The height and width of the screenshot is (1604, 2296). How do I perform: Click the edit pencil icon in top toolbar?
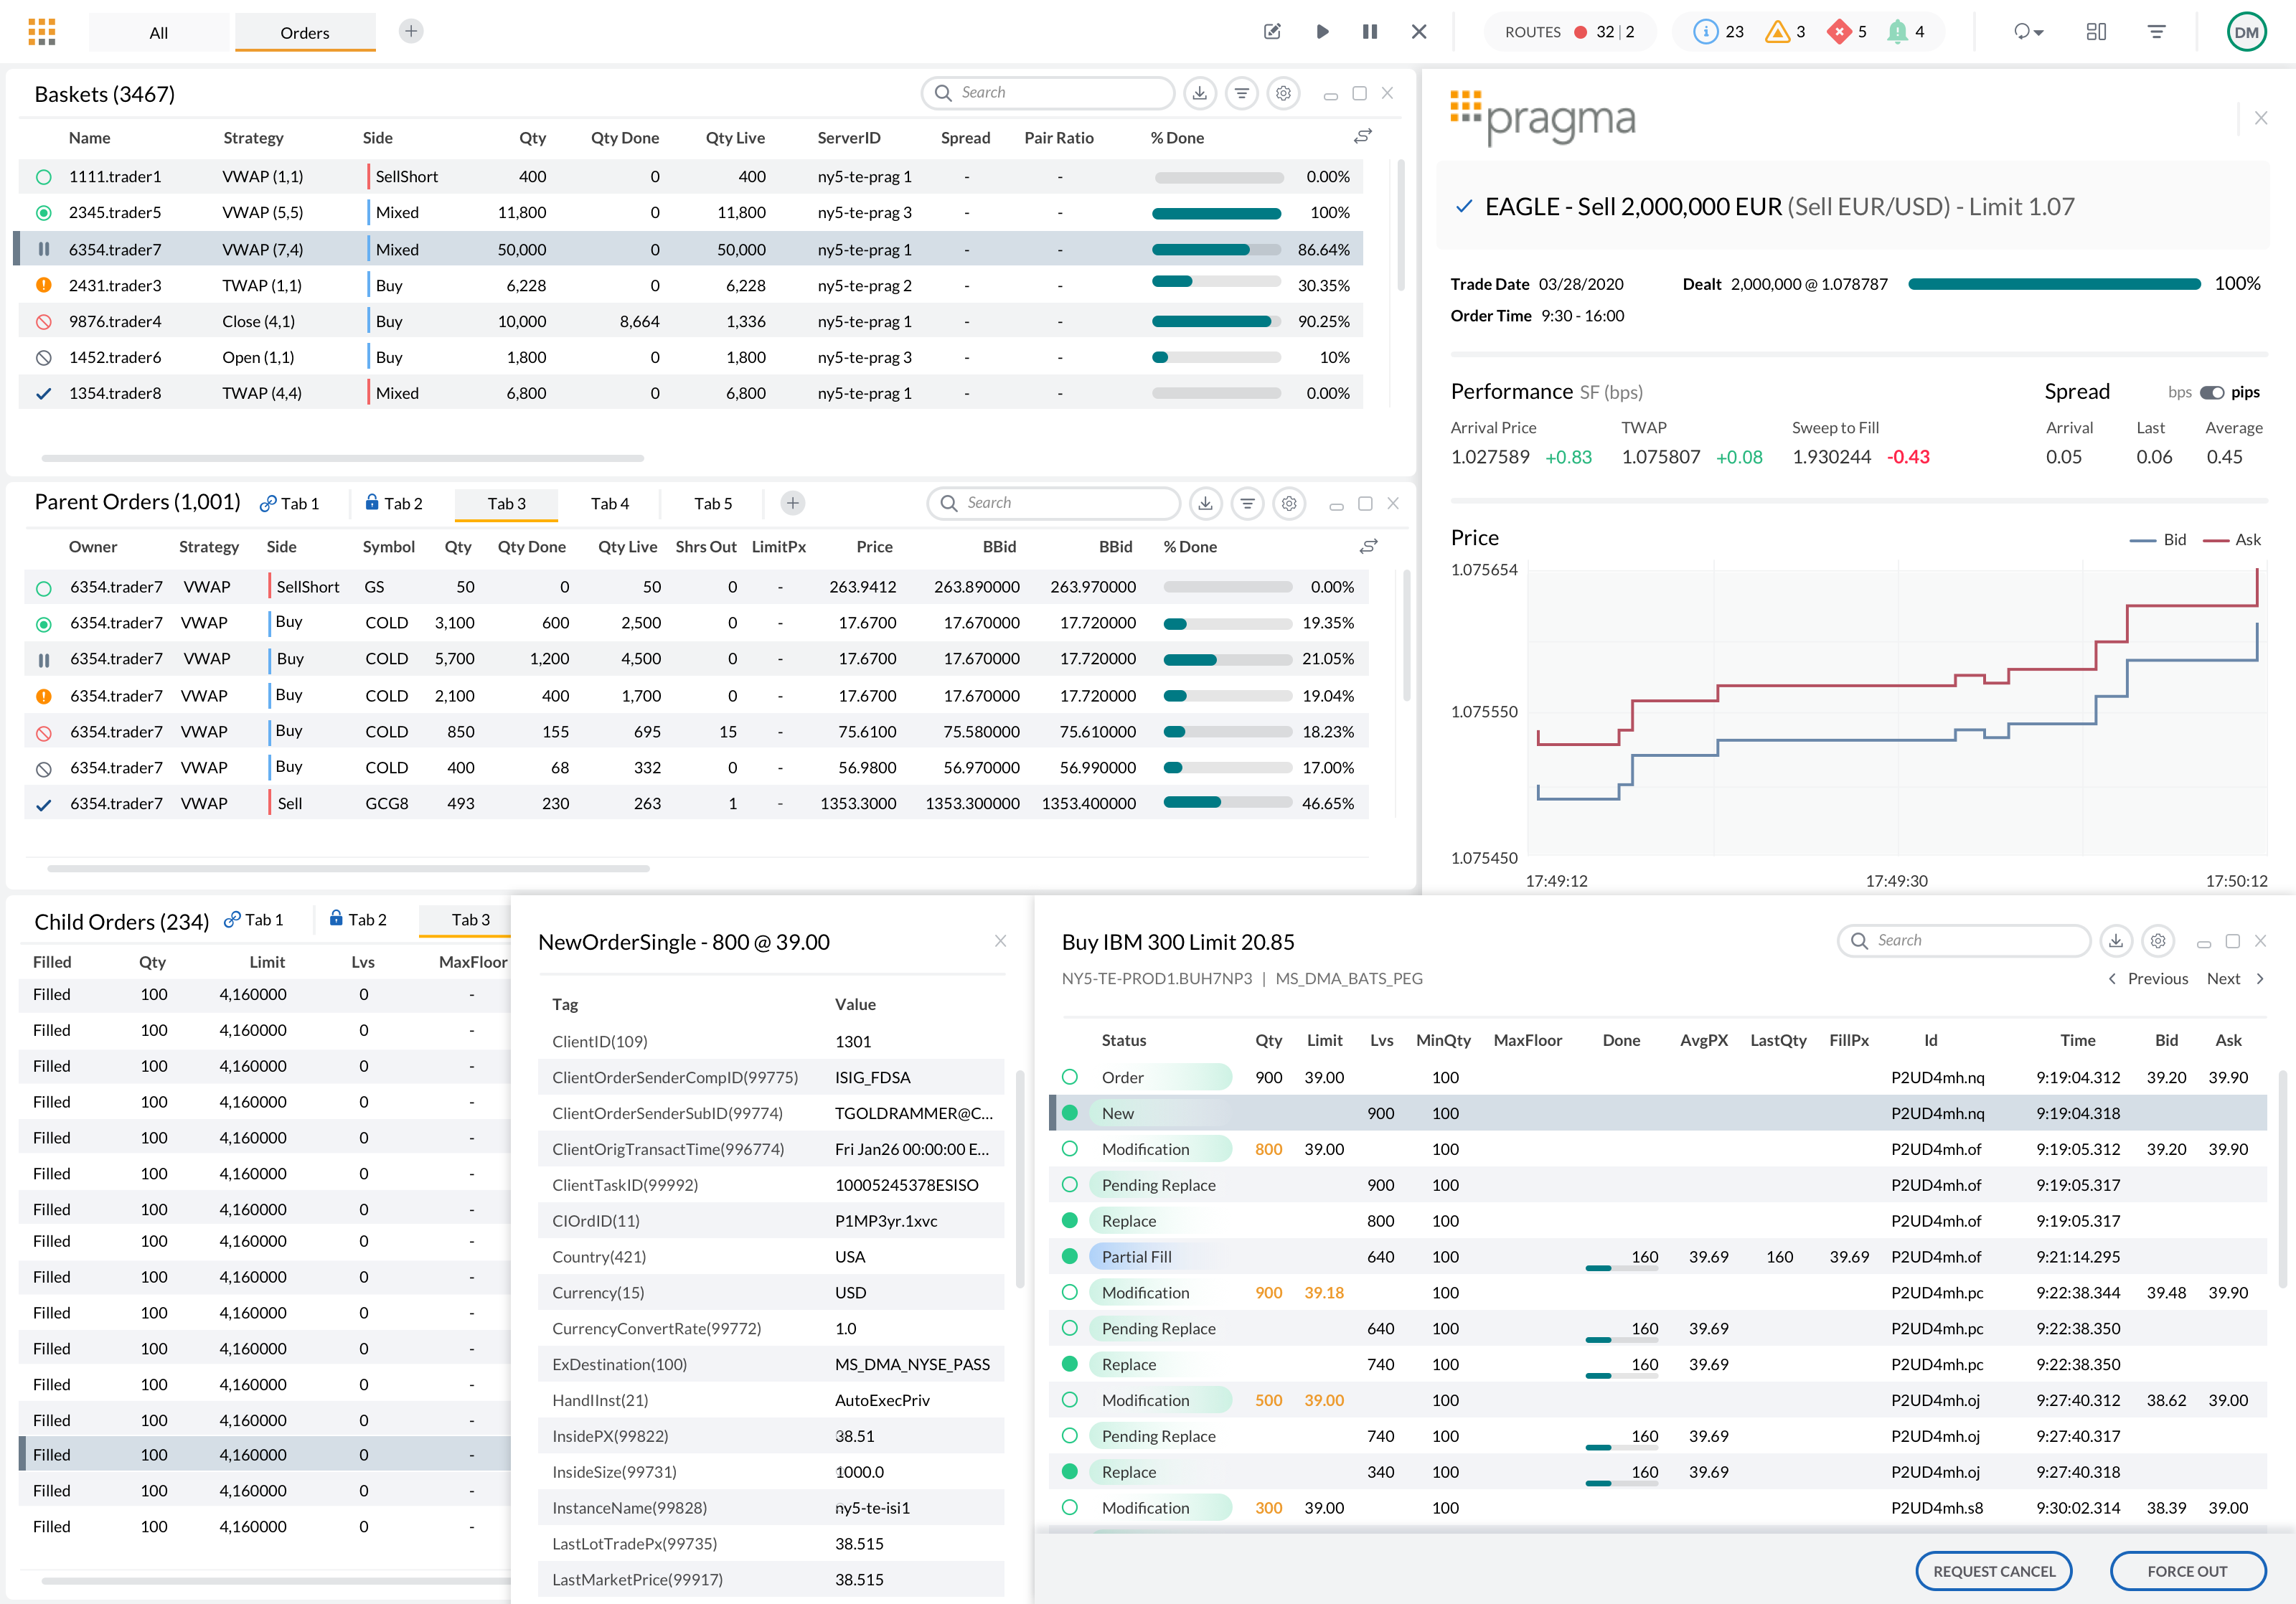click(x=1272, y=32)
